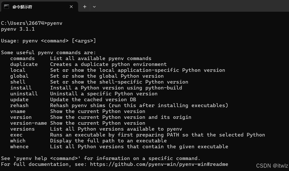Open the tab options dropdown chevron

94,7
